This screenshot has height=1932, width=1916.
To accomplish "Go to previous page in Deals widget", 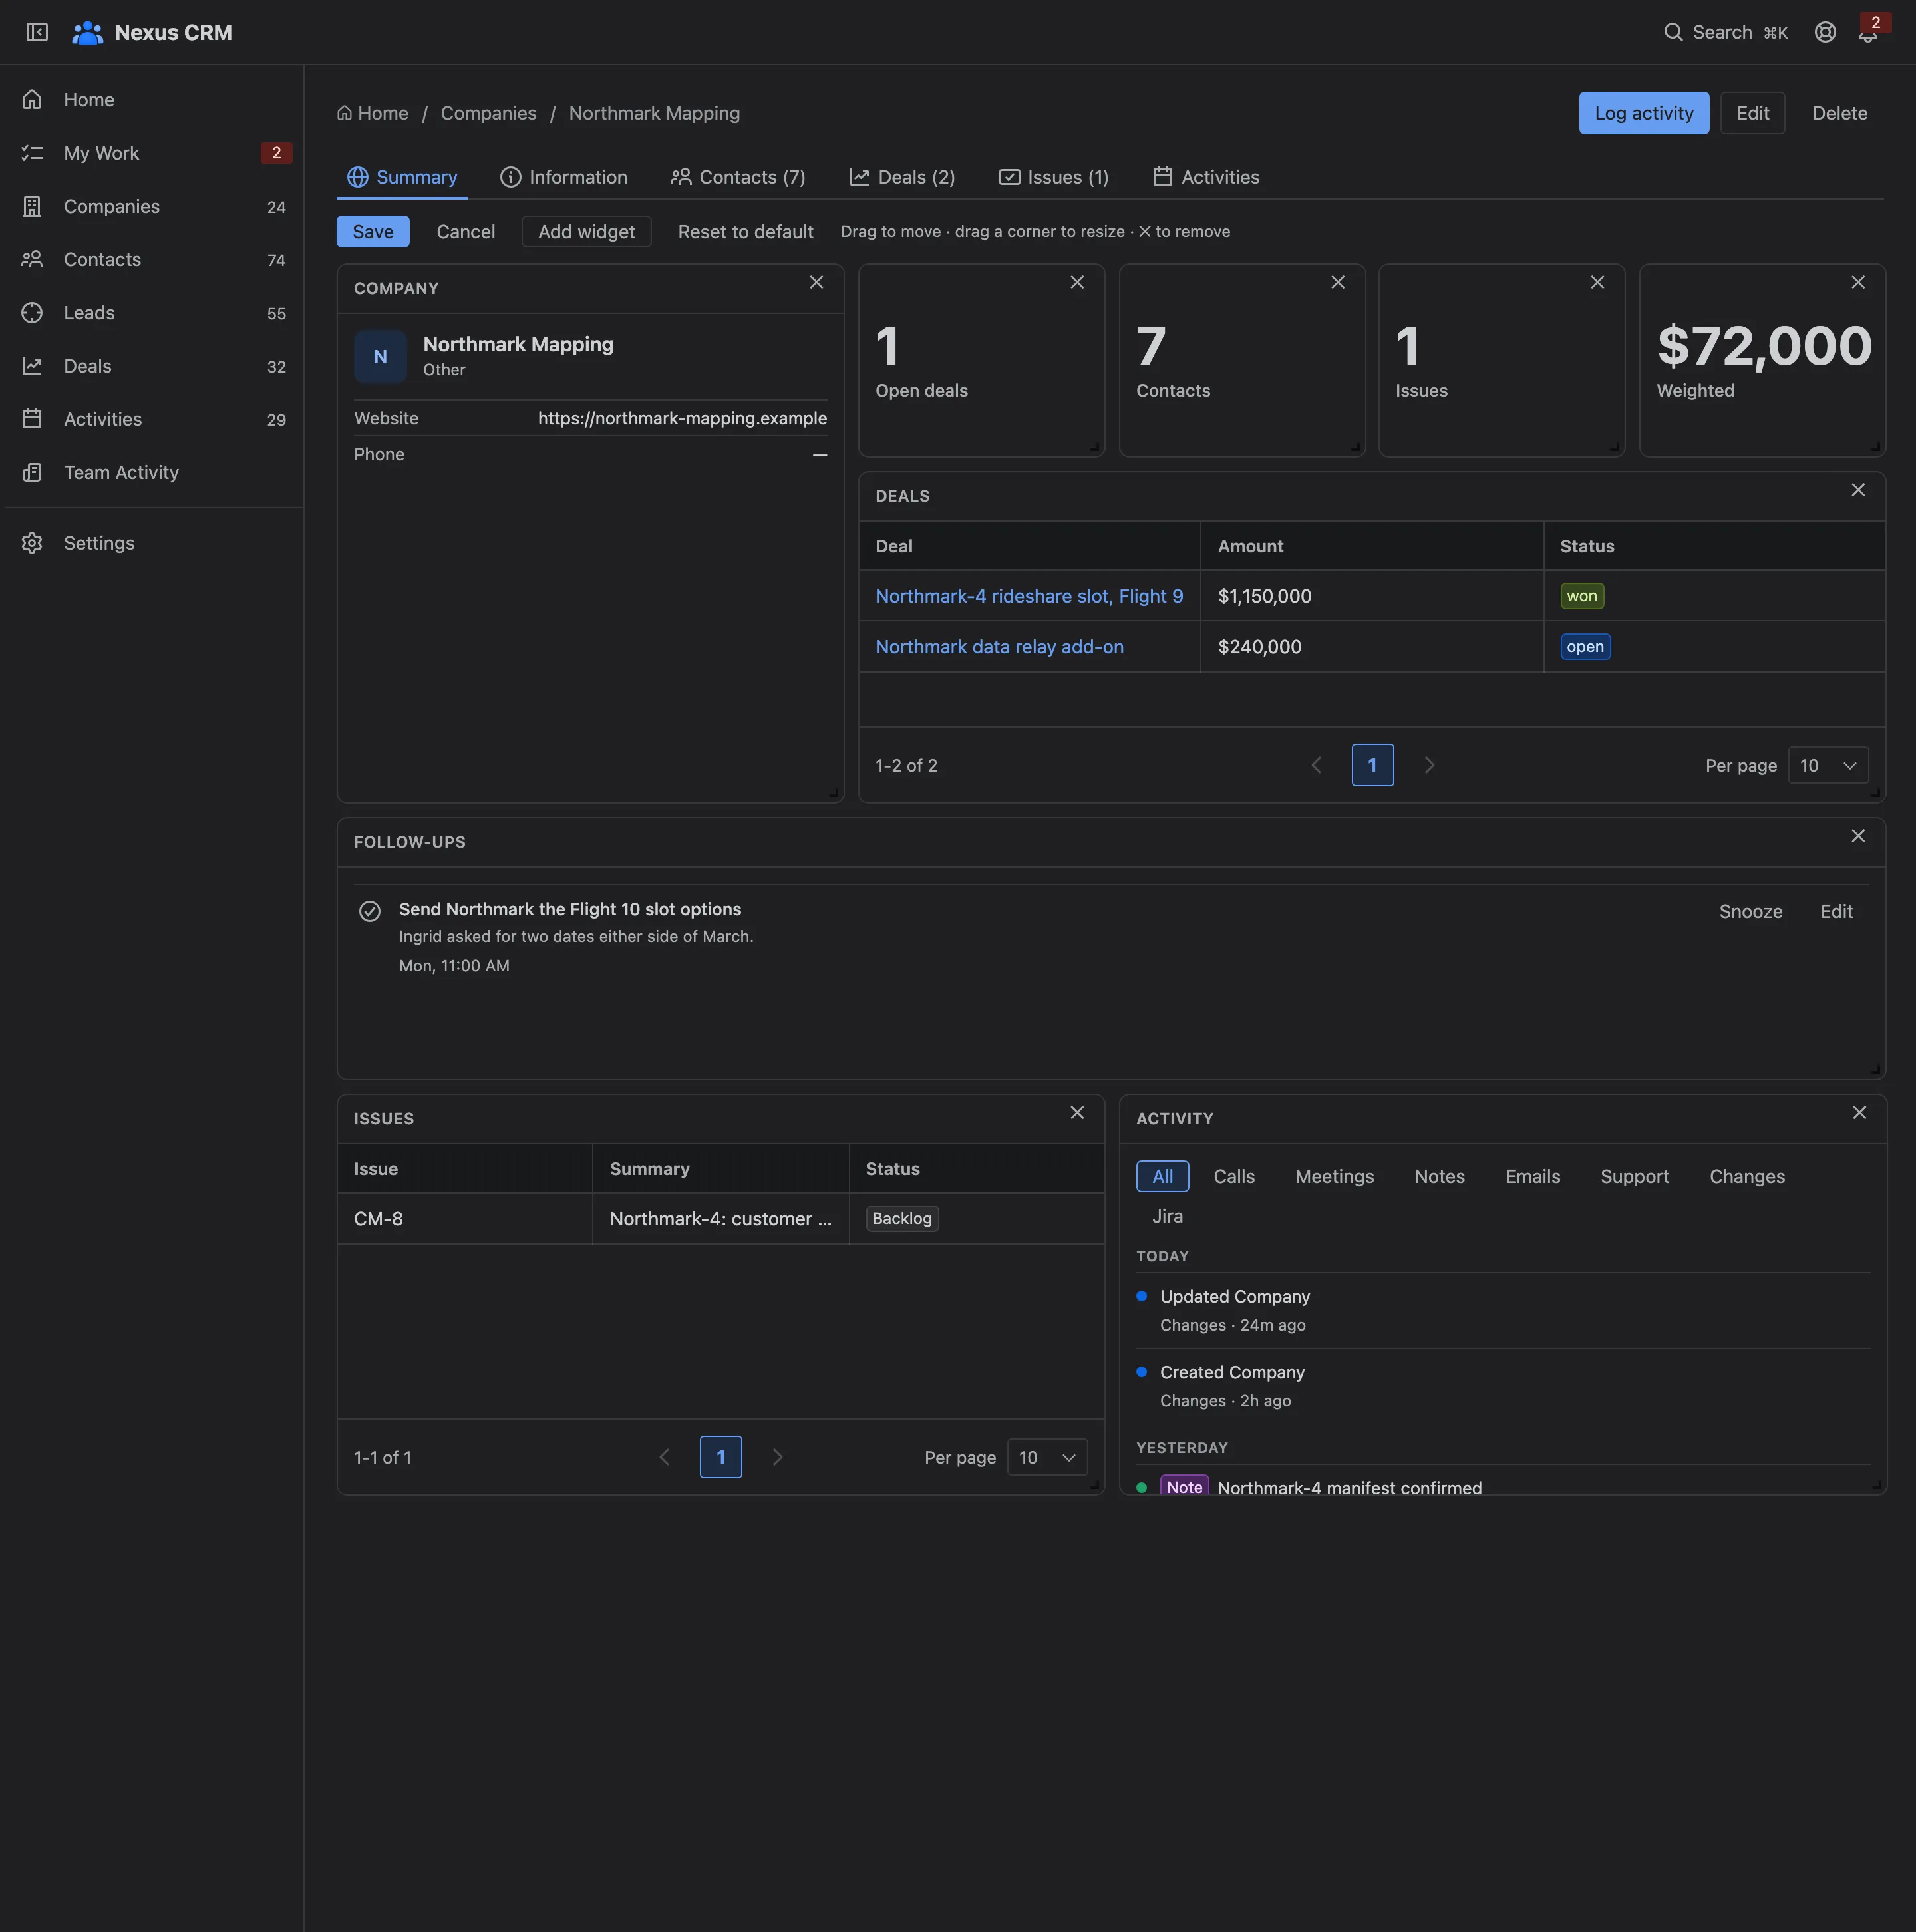I will pyautogui.click(x=1316, y=766).
